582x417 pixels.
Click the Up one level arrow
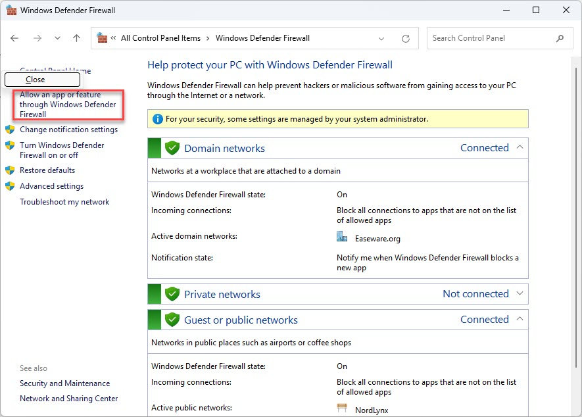click(x=76, y=38)
